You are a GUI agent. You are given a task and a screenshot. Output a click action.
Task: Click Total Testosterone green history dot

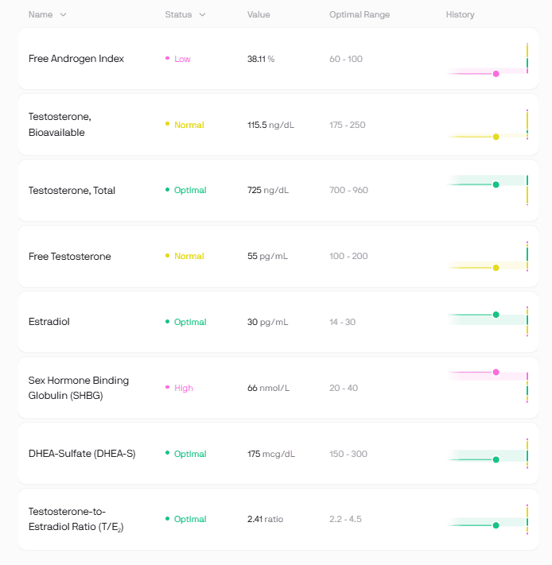tap(496, 184)
